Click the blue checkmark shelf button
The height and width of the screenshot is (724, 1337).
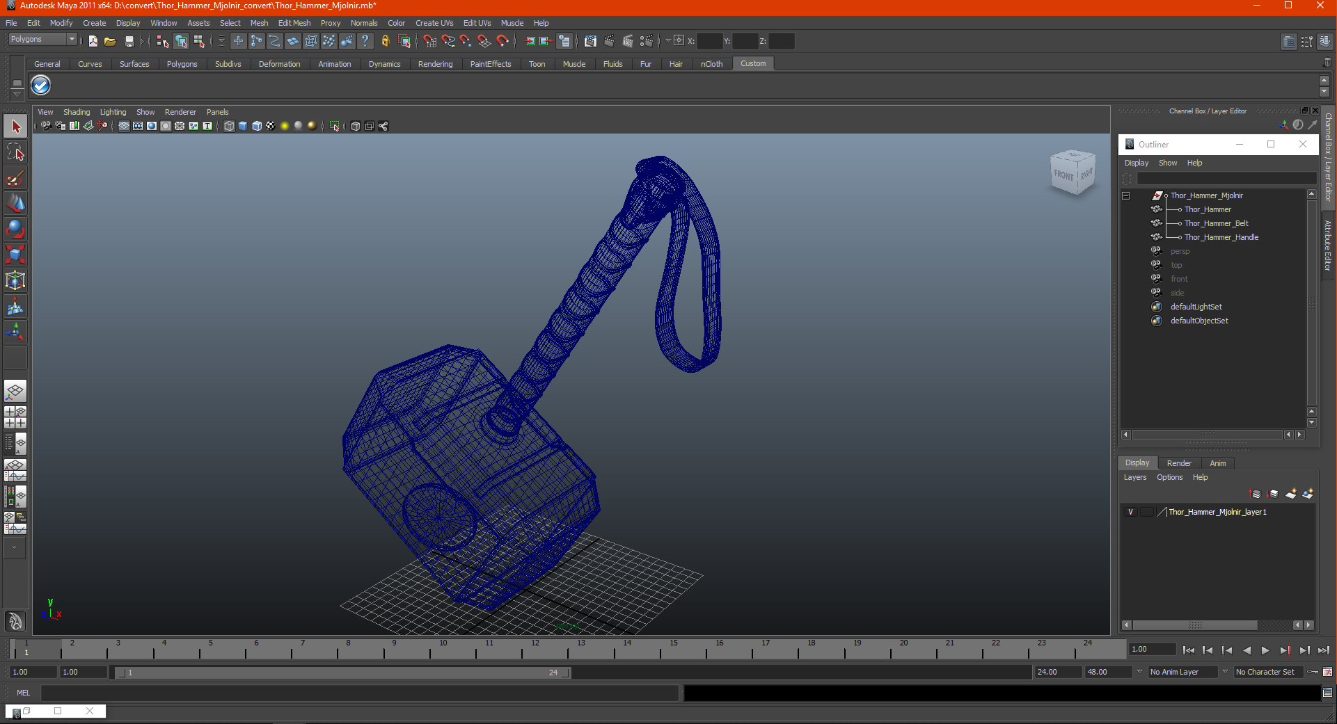pyautogui.click(x=41, y=86)
